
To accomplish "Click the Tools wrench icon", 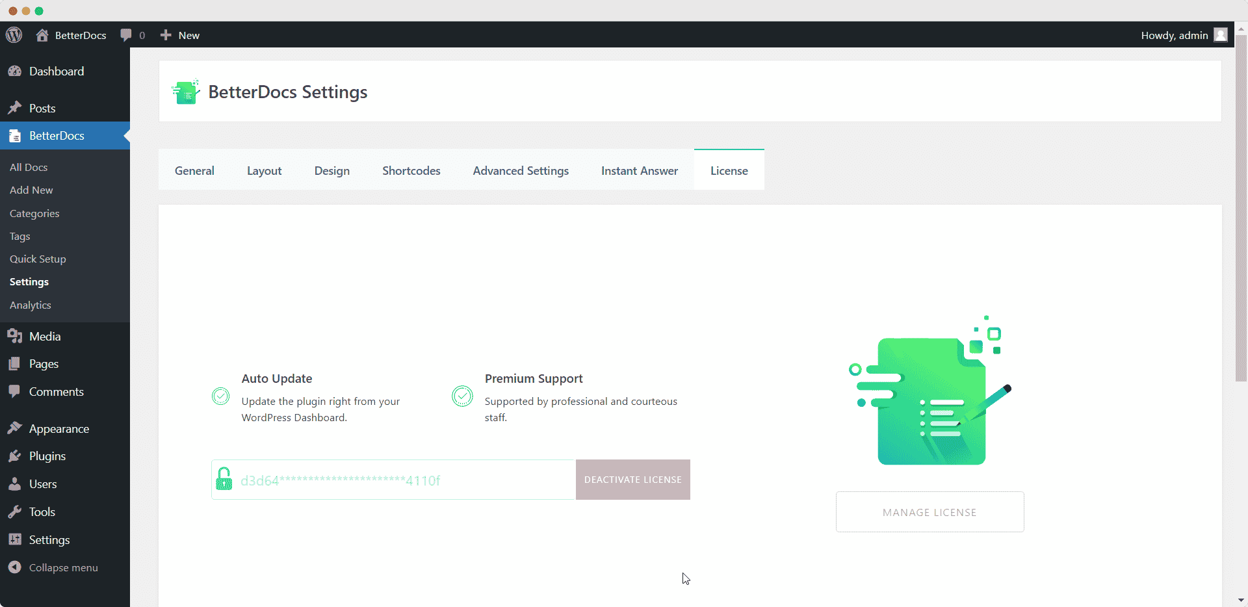I will click(15, 512).
